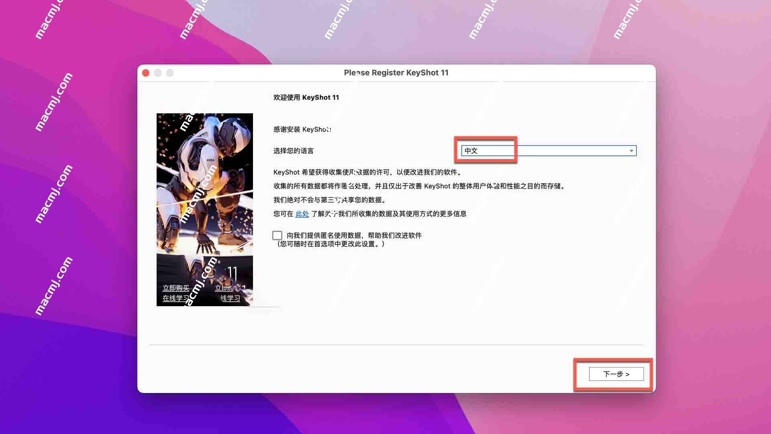Open the language dropdown showing 中文
The image size is (771, 434).
(549, 151)
